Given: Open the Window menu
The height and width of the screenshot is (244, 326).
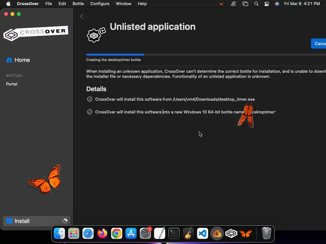Looking at the screenshot, I should 124,4.
